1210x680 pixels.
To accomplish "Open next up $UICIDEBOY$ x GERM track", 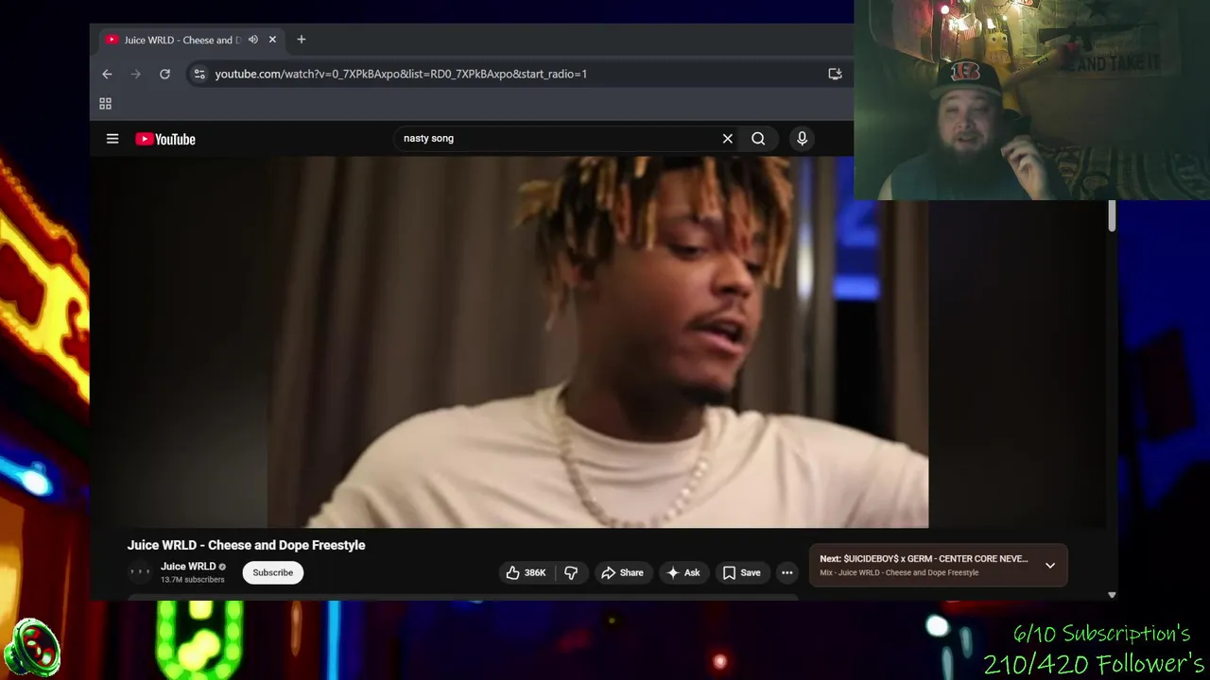I will 924,559.
